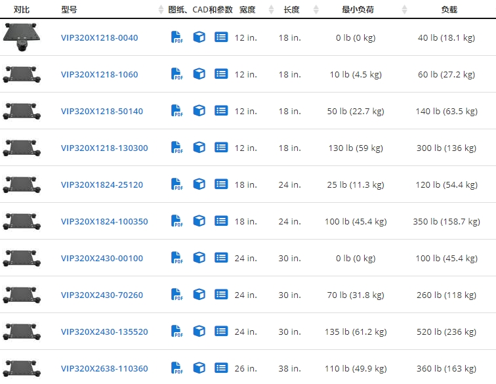Screen dimensions: 496x384
Task: View CAD model for VIP320X2430-70260
Action: pos(199,294)
